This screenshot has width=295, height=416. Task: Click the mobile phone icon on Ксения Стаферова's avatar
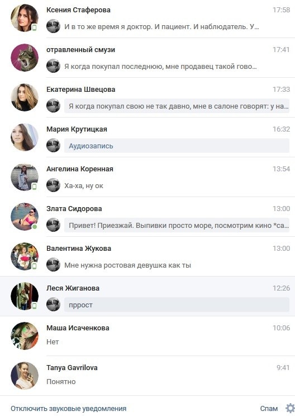click(x=34, y=27)
